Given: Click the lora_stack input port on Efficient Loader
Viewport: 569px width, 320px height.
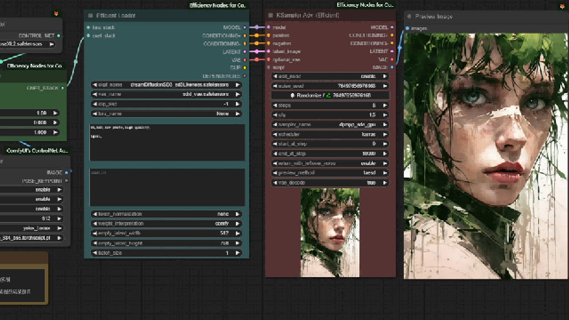Looking at the screenshot, I should (x=88, y=28).
